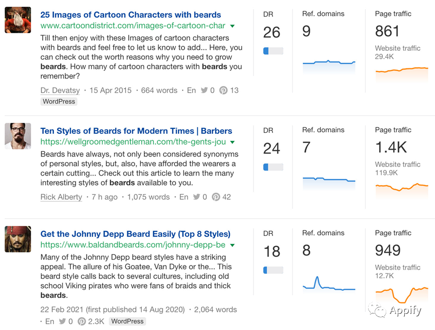435x330 pixels.
Task: Expand baldandbeards.com URL dropdown arrow
Action: tap(232, 245)
